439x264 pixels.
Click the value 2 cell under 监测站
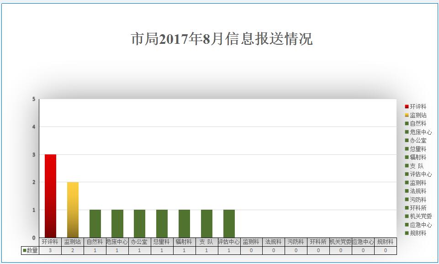tap(73, 250)
